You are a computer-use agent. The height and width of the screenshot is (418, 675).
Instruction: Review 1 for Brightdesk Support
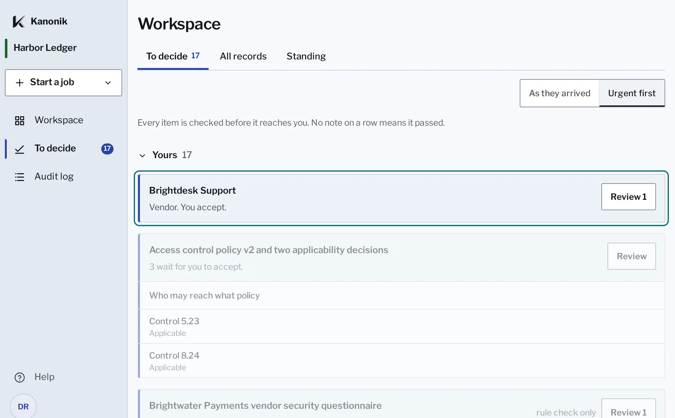coord(628,197)
